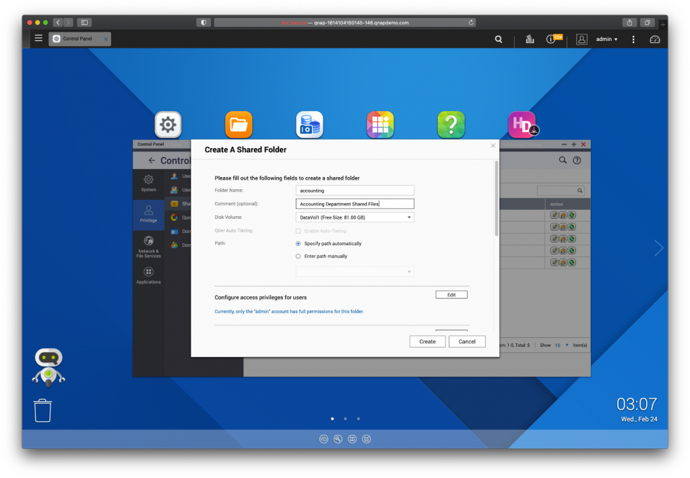Click the blue admin full permissions notice
The height and width of the screenshot is (478, 690).
tap(289, 311)
